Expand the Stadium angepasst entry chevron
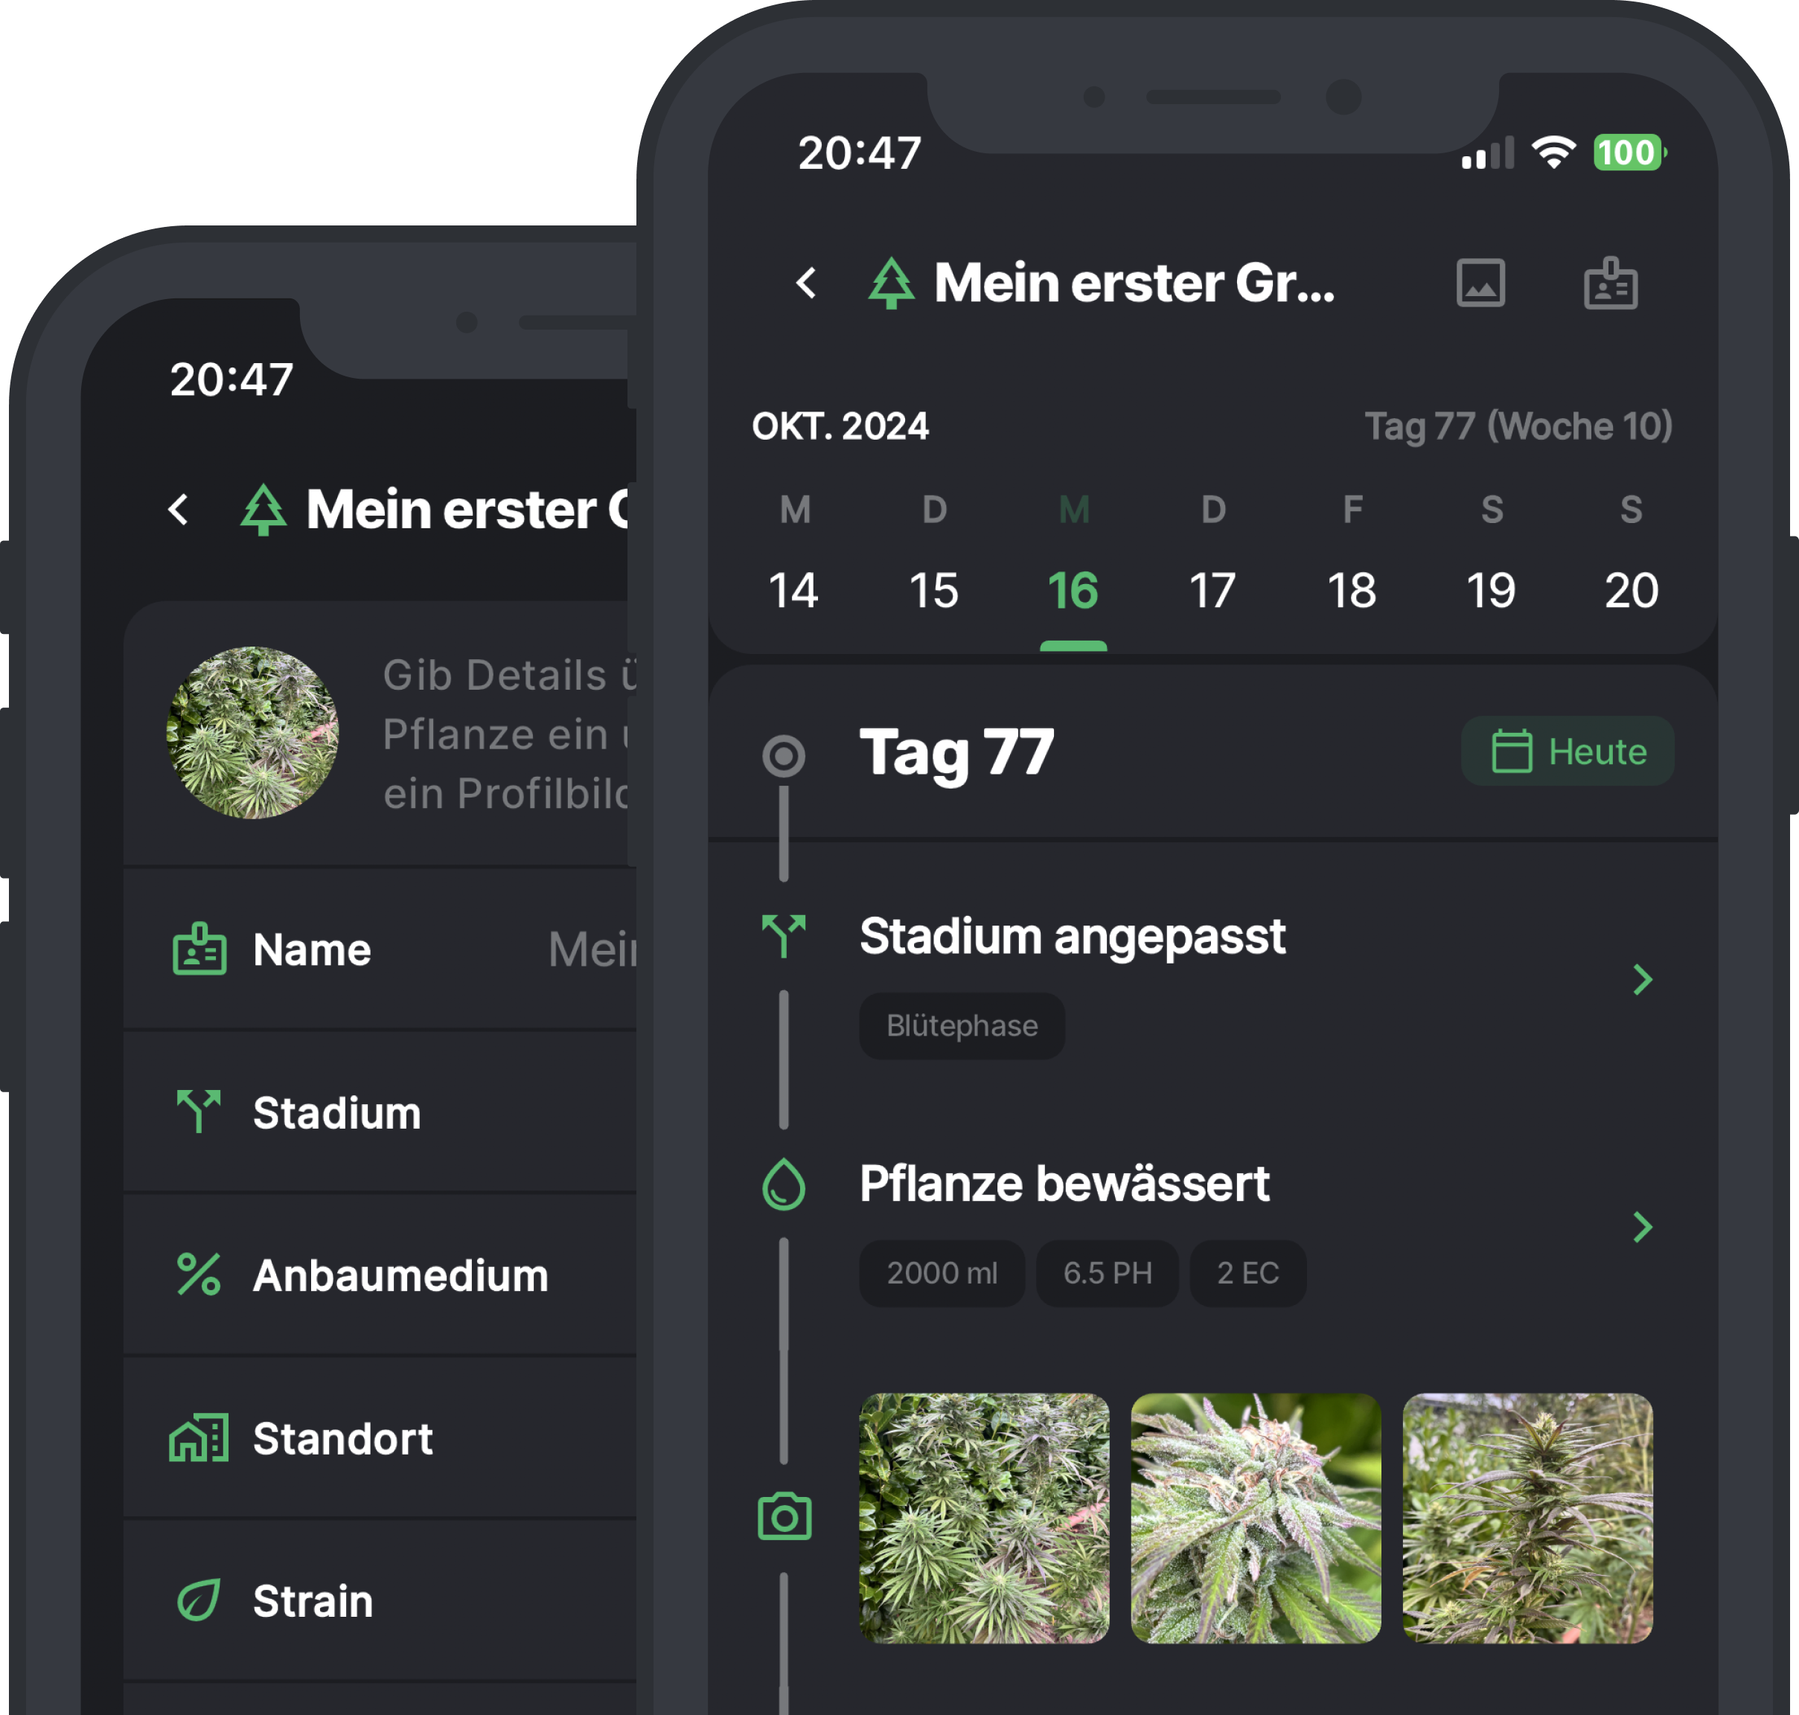 pyautogui.click(x=1643, y=979)
